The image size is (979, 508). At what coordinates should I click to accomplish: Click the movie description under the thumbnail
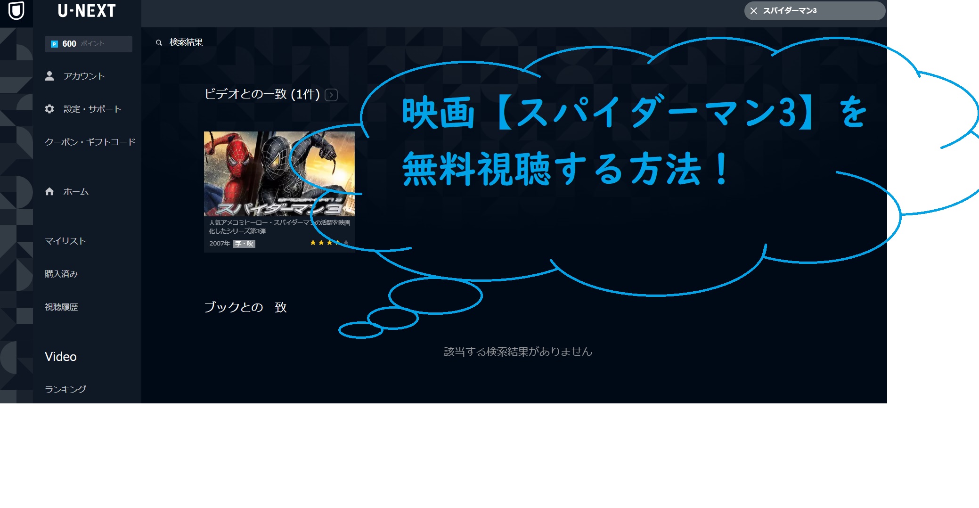pos(279,227)
